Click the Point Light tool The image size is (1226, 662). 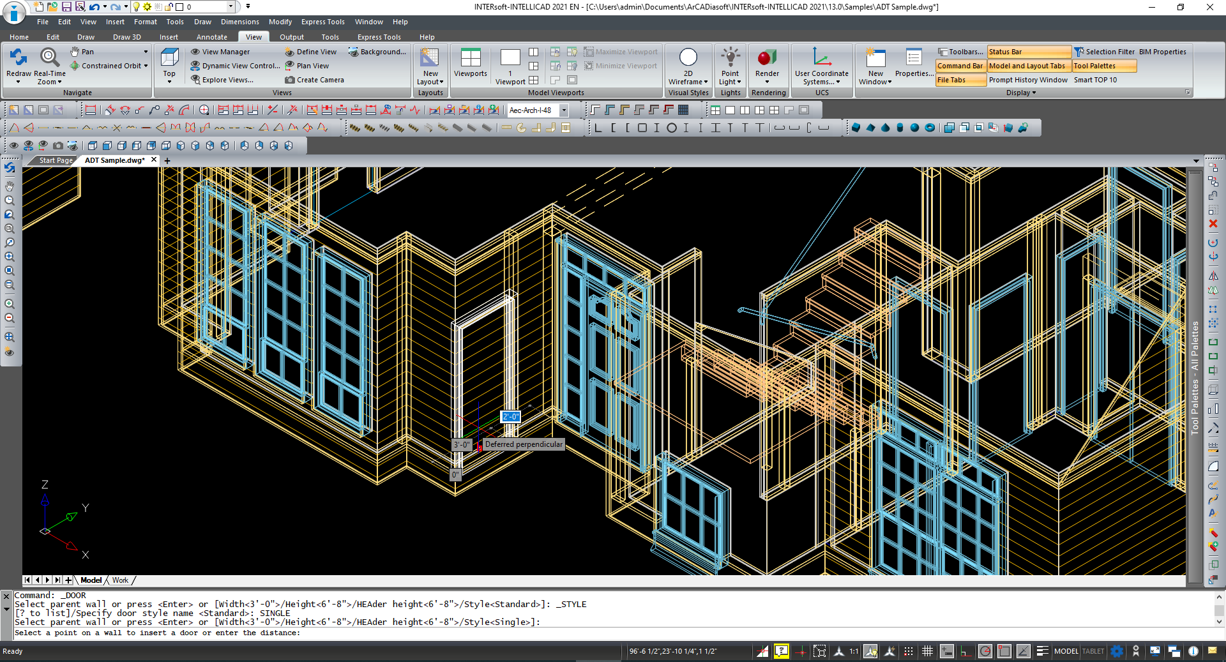point(730,64)
